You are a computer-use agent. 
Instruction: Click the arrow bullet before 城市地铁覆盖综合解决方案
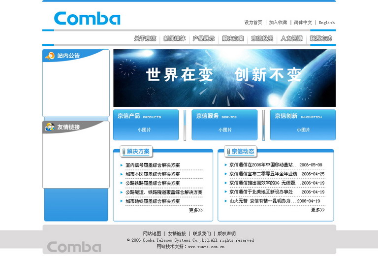[x=122, y=201]
